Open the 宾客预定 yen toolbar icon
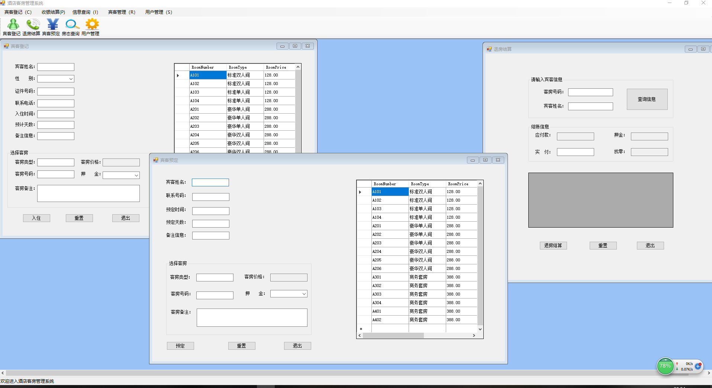The height and width of the screenshot is (388, 712). point(51,27)
